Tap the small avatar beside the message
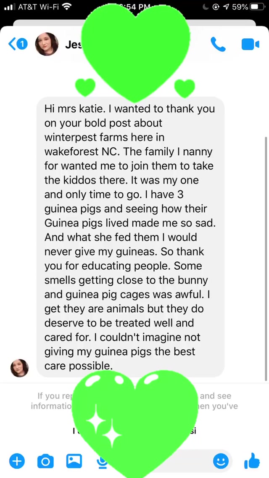Viewport: 269px width, 478px height. (19, 368)
